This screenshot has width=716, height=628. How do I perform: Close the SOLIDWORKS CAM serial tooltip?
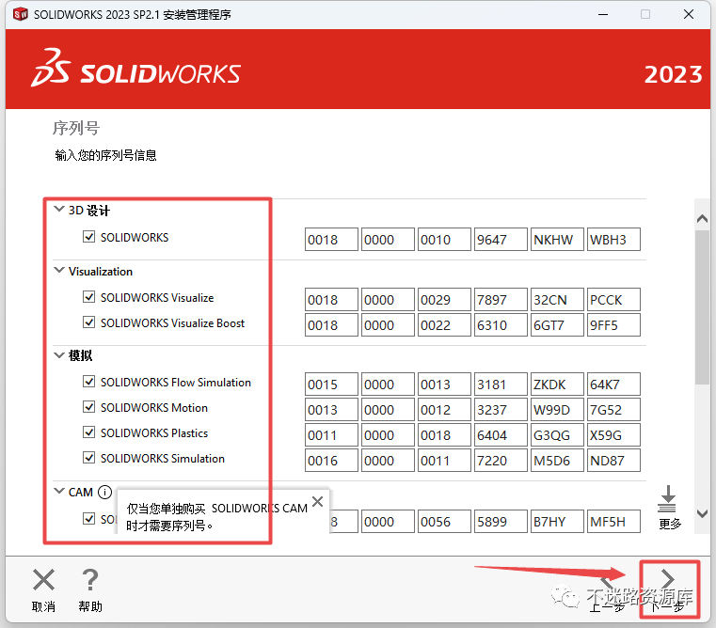click(317, 502)
